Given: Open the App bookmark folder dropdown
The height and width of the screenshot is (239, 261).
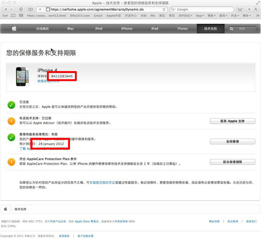Looking at the screenshot, I should pyautogui.click(x=200, y=16).
